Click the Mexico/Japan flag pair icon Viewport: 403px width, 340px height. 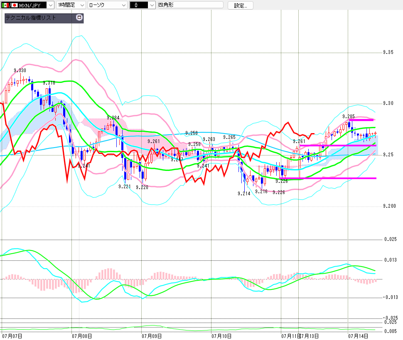(10, 5)
